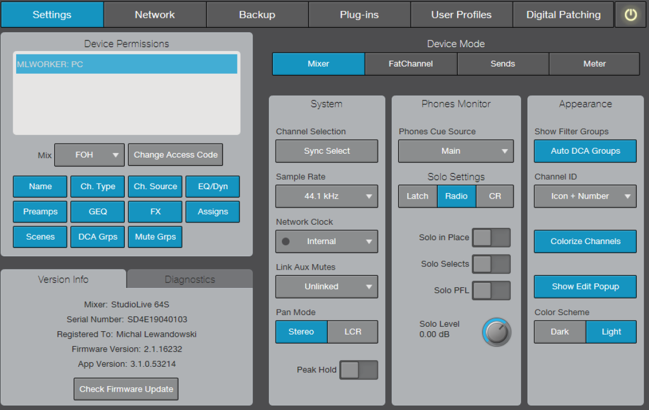Set Device Mode to Sends
Screen dimensions: 649x410
coord(503,64)
